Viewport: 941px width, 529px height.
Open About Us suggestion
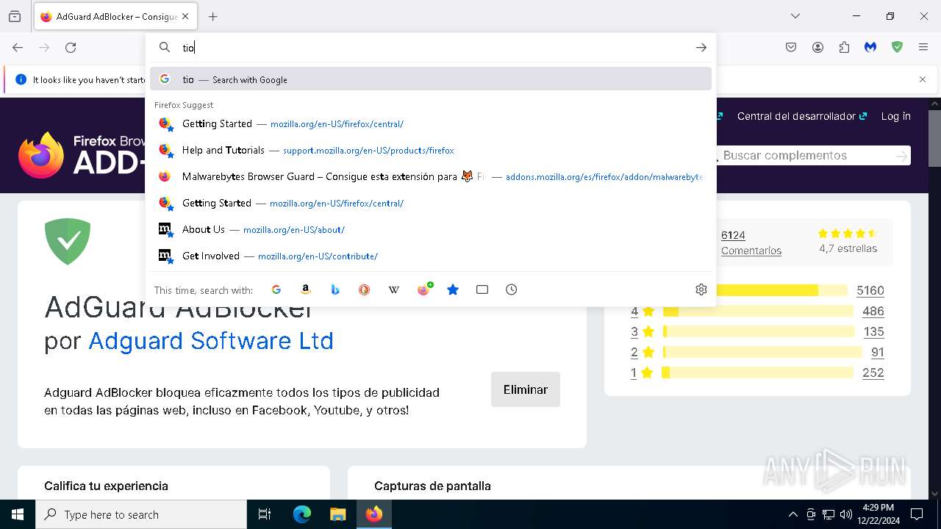click(x=431, y=229)
